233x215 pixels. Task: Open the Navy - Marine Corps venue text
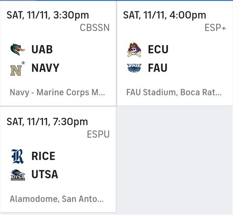point(58,92)
